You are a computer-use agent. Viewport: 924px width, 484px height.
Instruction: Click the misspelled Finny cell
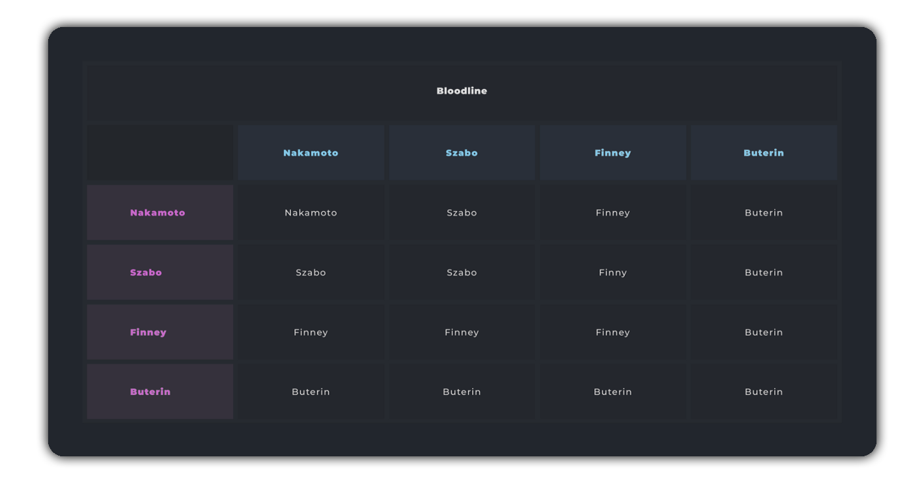[613, 272]
